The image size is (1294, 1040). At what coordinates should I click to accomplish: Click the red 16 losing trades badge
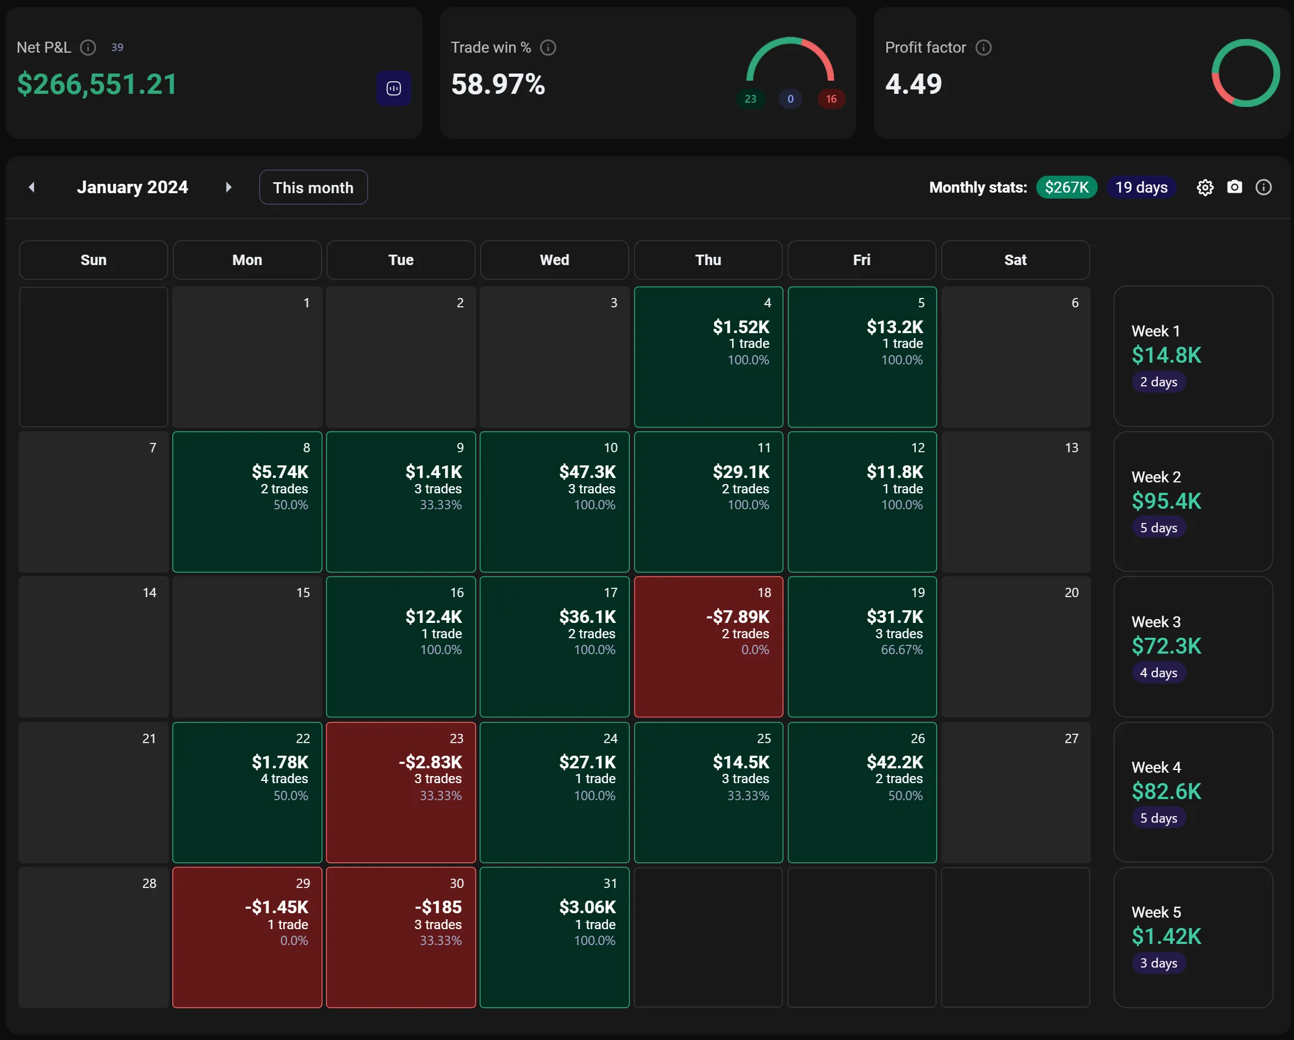pyautogui.click(x=831, y=99)
